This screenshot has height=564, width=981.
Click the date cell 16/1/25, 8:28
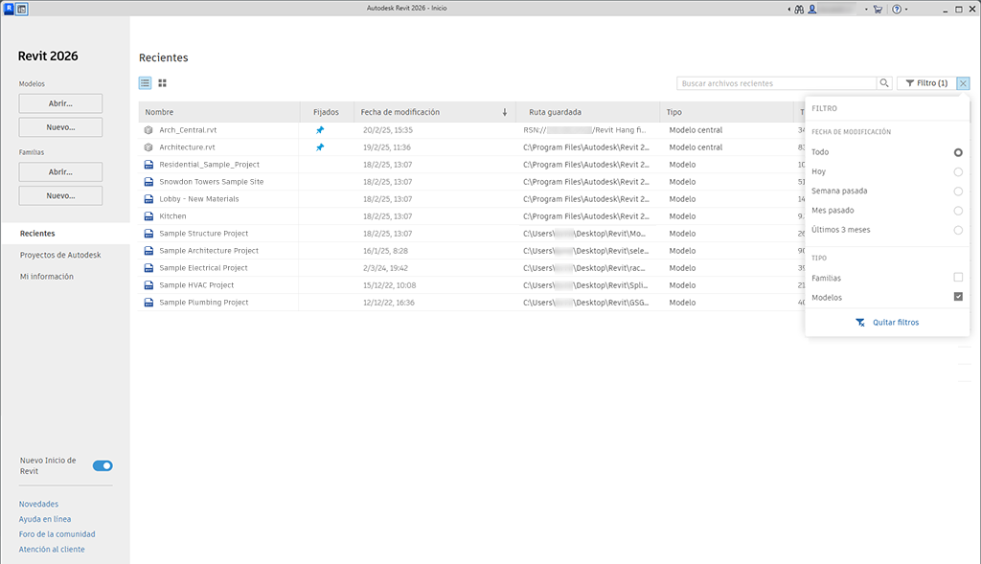click(385, 251)
